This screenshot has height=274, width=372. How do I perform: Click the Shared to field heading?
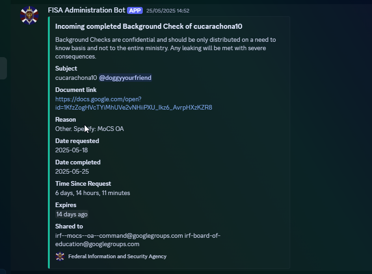(69, 226)
